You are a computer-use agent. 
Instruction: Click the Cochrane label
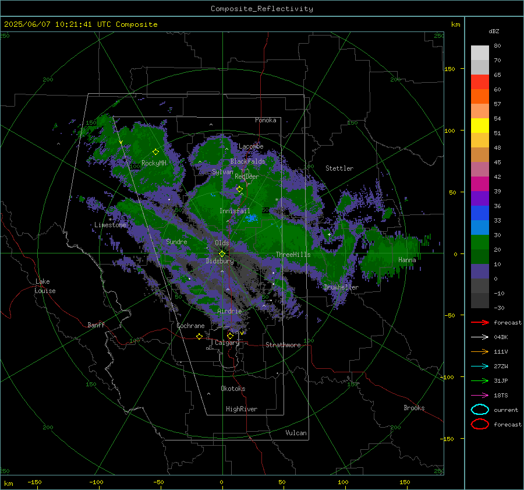tap(190, 326)
